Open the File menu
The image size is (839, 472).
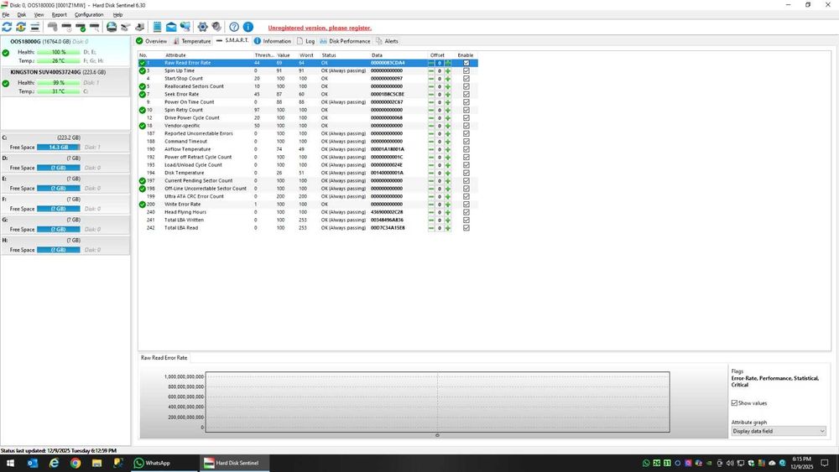pos(5,14)
